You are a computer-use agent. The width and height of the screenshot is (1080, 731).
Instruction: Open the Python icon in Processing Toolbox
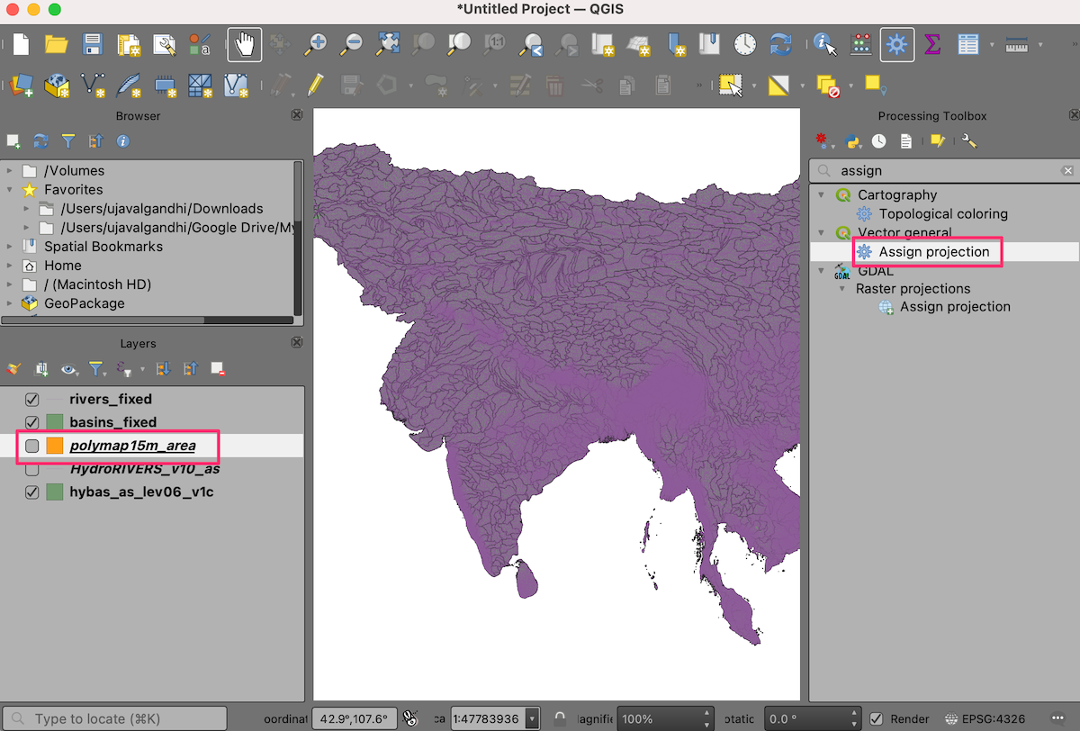pyautogui.click(x=851, y=141)
